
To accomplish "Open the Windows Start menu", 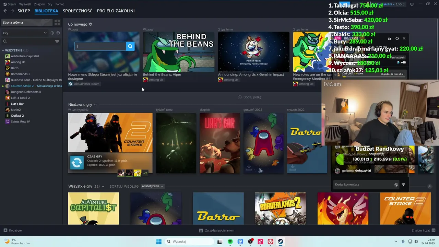I will point(159,242).
